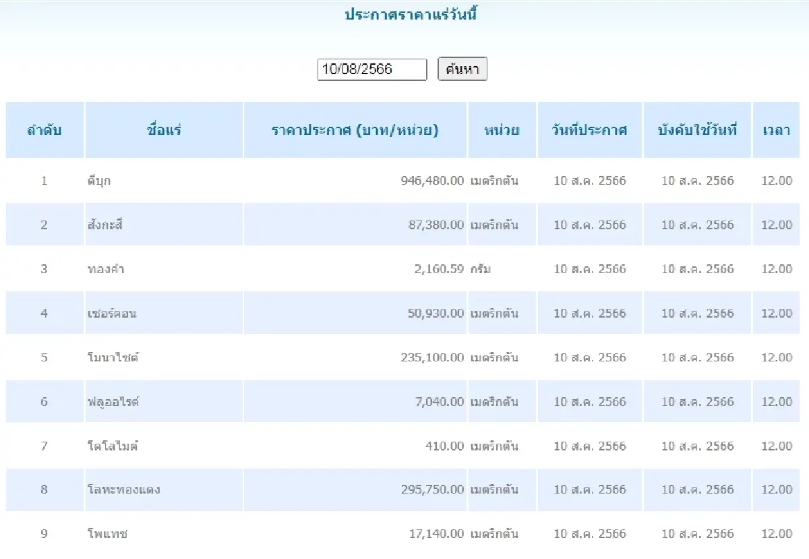This screenshot has height=559, width=809.
Task: Select the mineral name โพแทช
Action: tap(108, 535)
